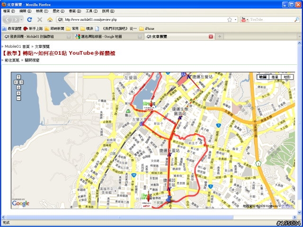Click the 捷運左營站 station marker icon
This screenshot has height=227, width=303.
click(x=189, y=77)
